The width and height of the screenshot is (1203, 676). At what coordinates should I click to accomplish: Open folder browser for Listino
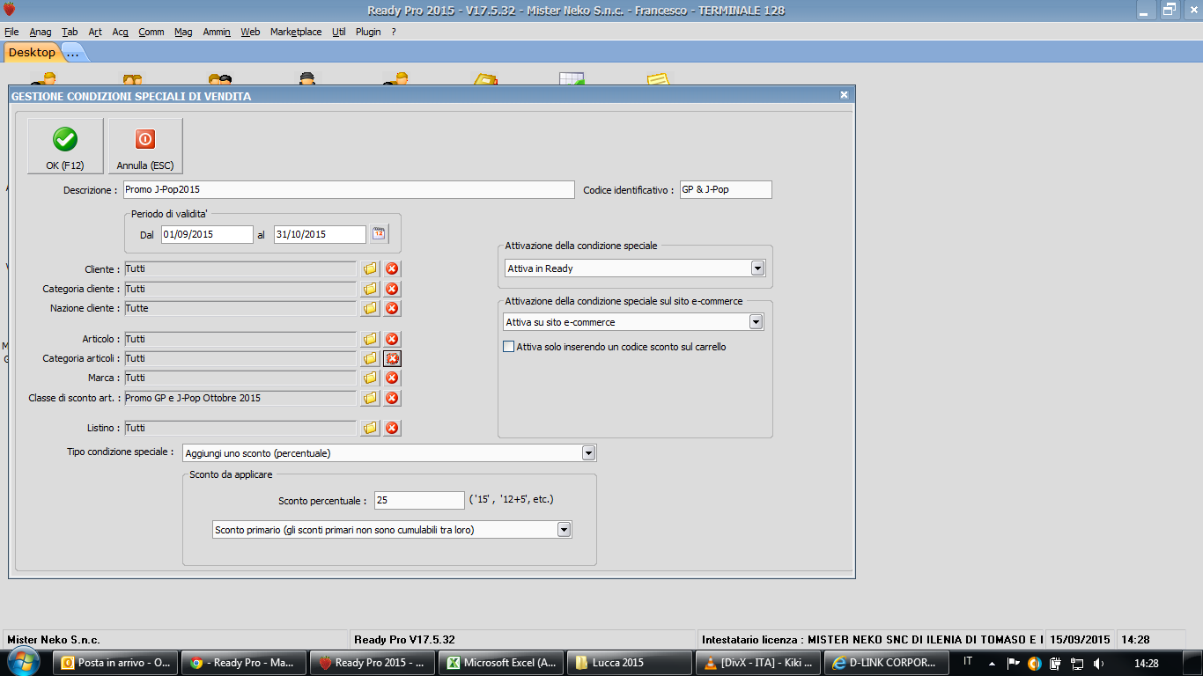click(x=371, y=428)
